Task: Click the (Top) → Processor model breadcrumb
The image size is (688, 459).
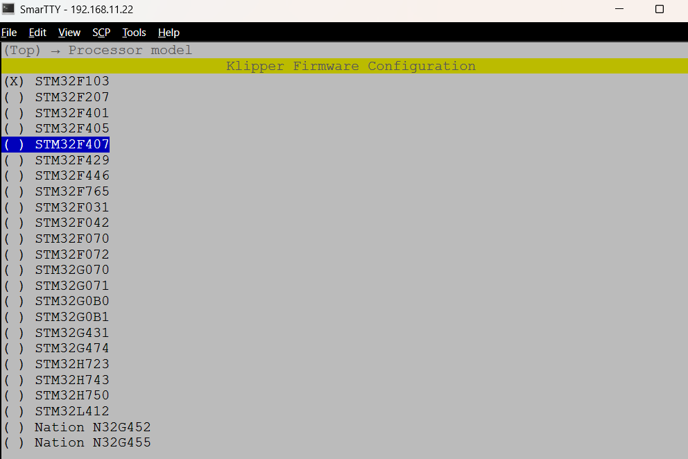Action: pos(98,51)
